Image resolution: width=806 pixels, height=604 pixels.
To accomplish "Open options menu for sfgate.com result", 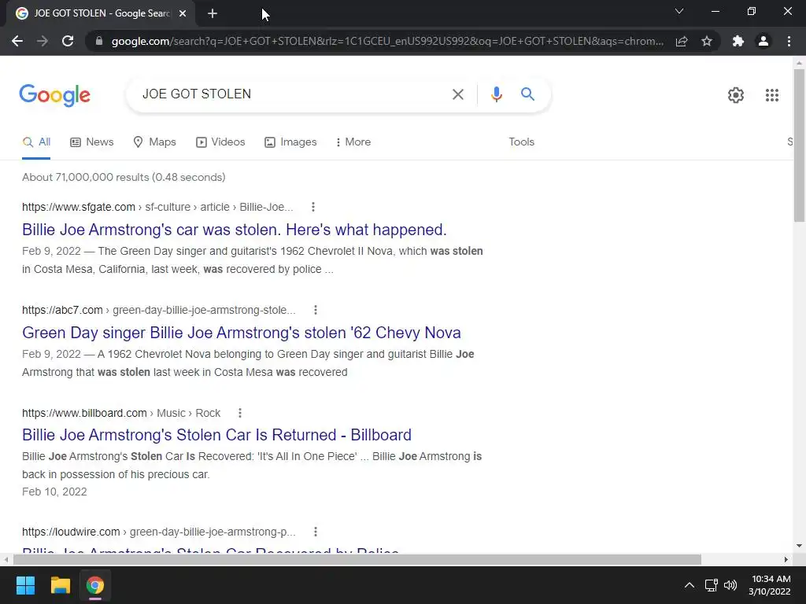I will pos(313,207).
